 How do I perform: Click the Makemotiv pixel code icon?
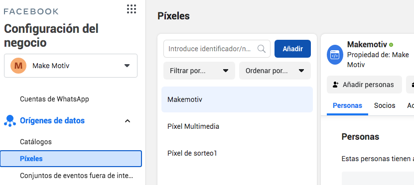[x=335, y=55]
